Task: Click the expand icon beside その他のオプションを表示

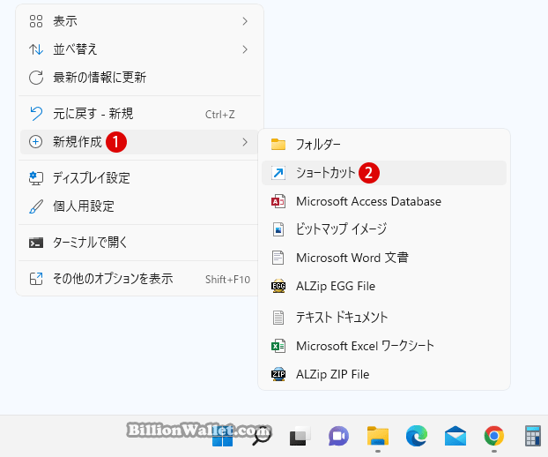Action: [36, 279]
